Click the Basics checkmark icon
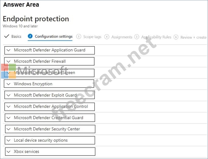Viewport: 208px width, 159px height. 7,36
